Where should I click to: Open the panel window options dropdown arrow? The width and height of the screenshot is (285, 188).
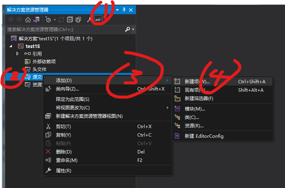click(117, 10)
